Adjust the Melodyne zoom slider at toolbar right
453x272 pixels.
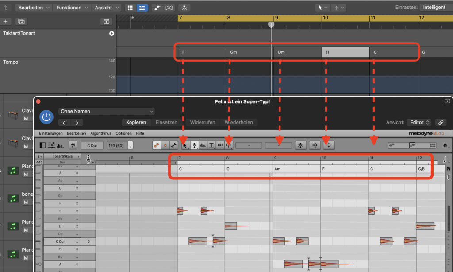(x=412, y=145)
